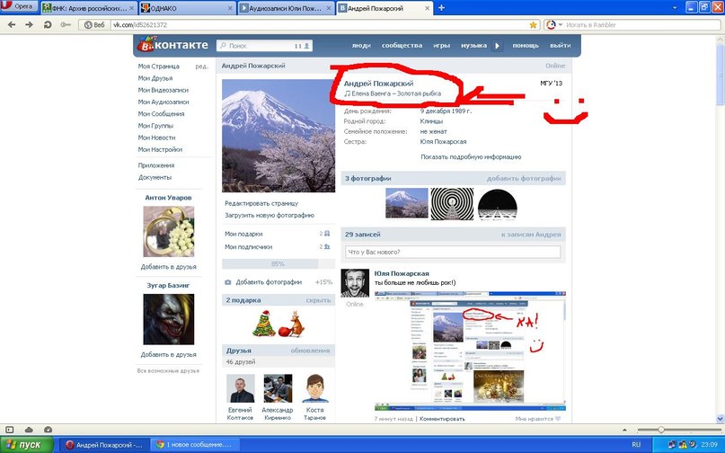Go to Моя Страница

pyautogui.click(x=159, y=67)
